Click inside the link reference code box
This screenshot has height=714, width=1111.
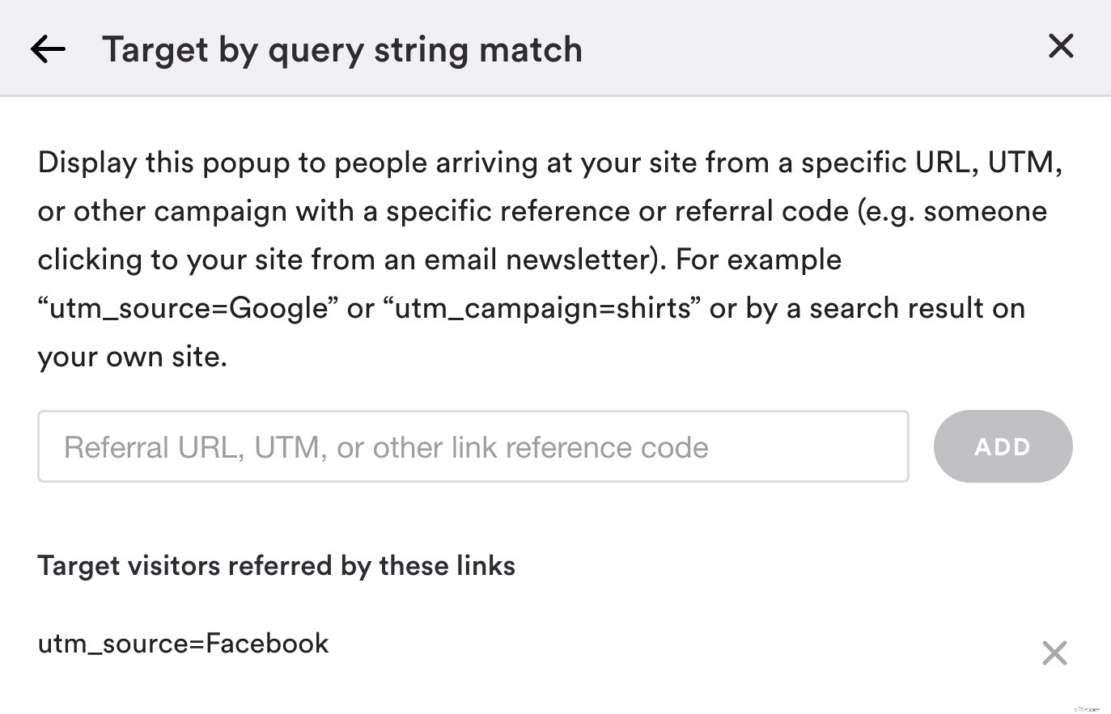point(473,446)
